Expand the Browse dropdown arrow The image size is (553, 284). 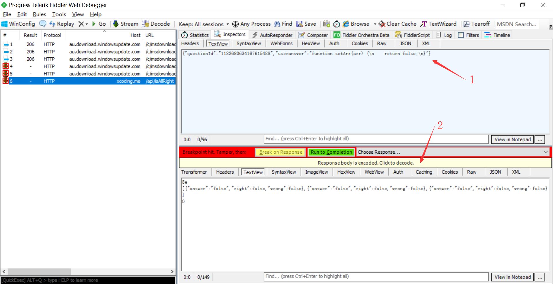[375, 24]
